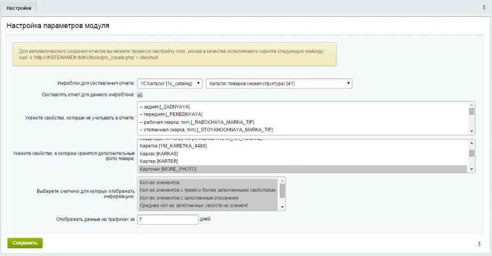Select 'Каркас [KARKAS]' in the photo property list

160,154
